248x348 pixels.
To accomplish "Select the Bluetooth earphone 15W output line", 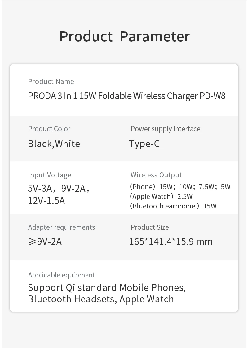I will pyautogui.click(x=173, y=206).
